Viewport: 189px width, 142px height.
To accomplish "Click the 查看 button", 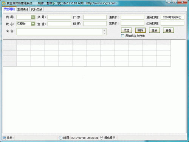I will (168, 30).
